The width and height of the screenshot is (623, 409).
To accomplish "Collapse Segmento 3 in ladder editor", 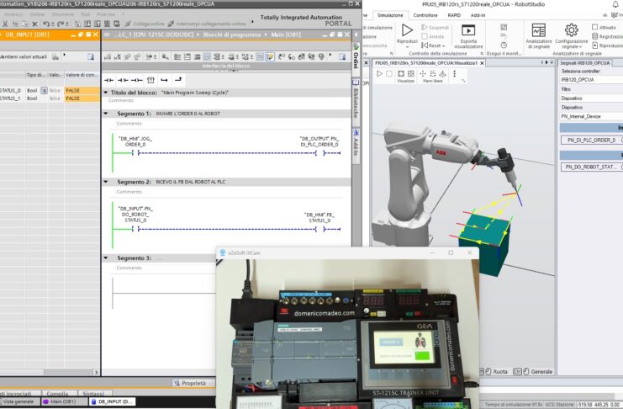I will point(106,258).
